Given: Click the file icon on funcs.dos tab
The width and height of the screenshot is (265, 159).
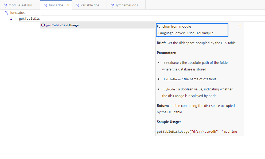Looking at the screenshot, I should tap(46, 5).
